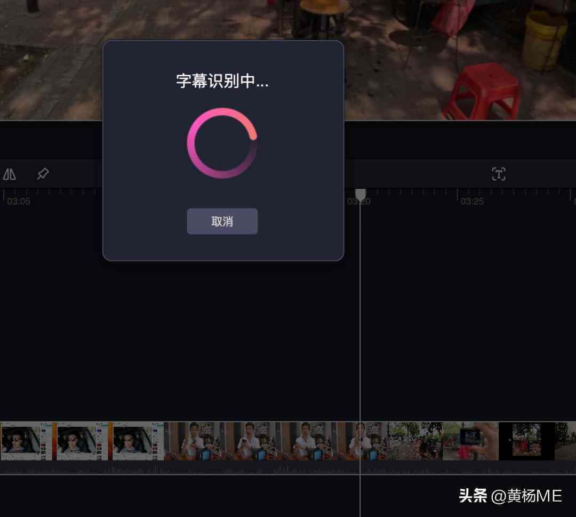Click the pink circular progress spinner

tap(222, 143)
